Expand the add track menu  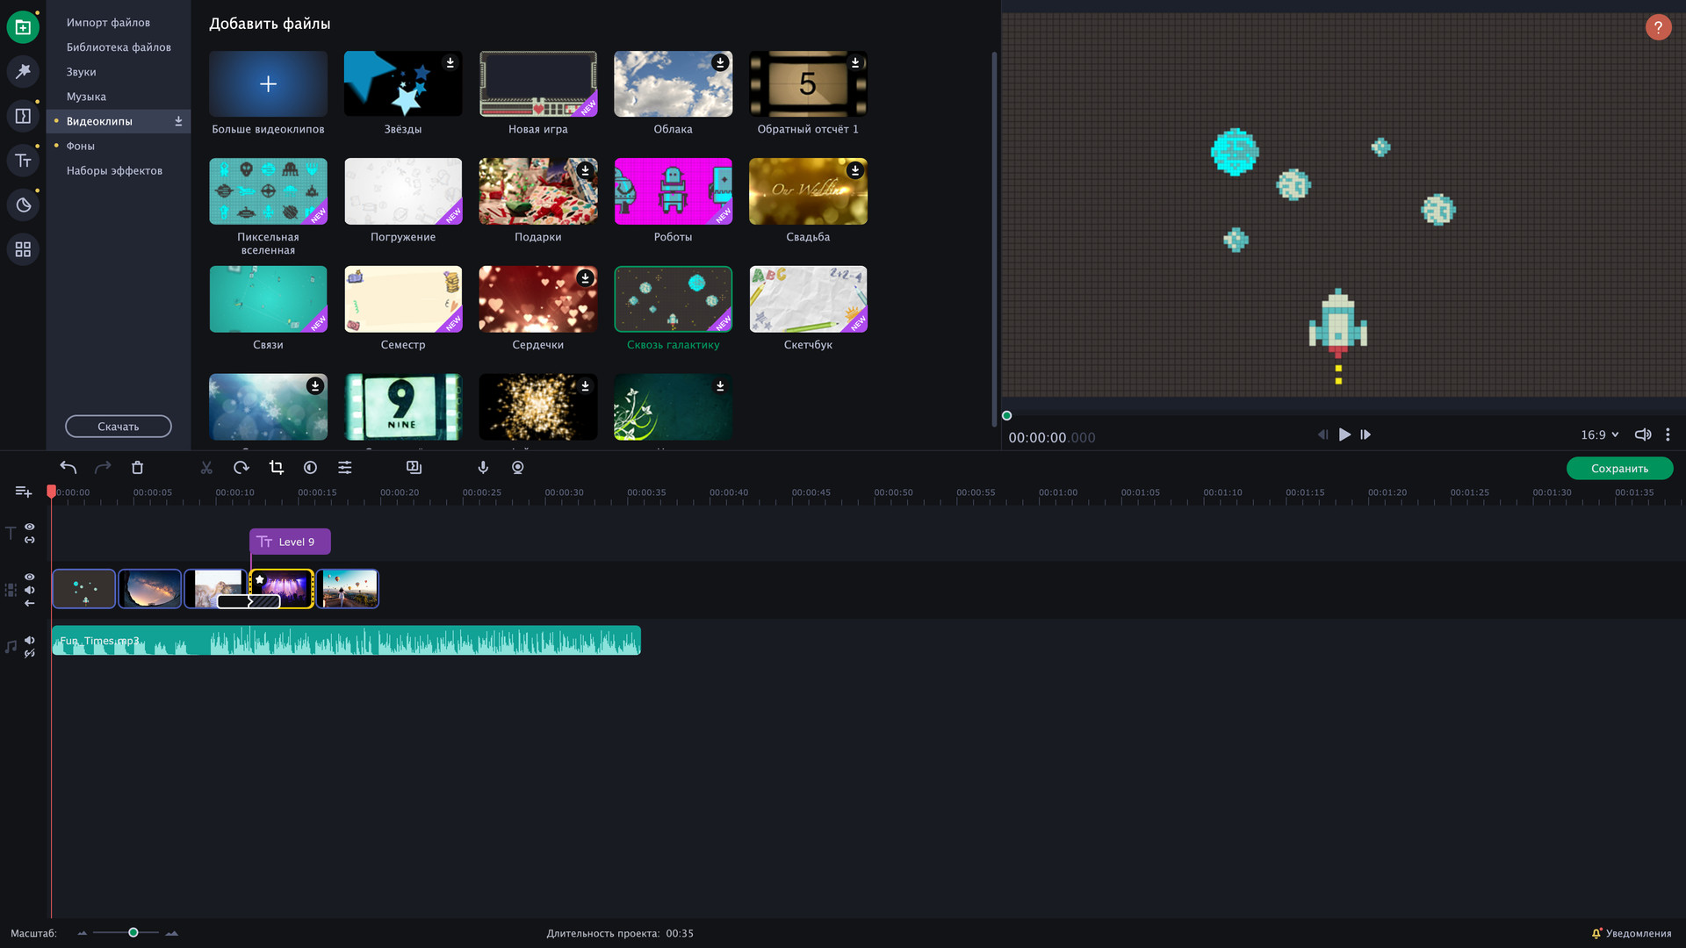pyautogui.click(x=24, y=492)
